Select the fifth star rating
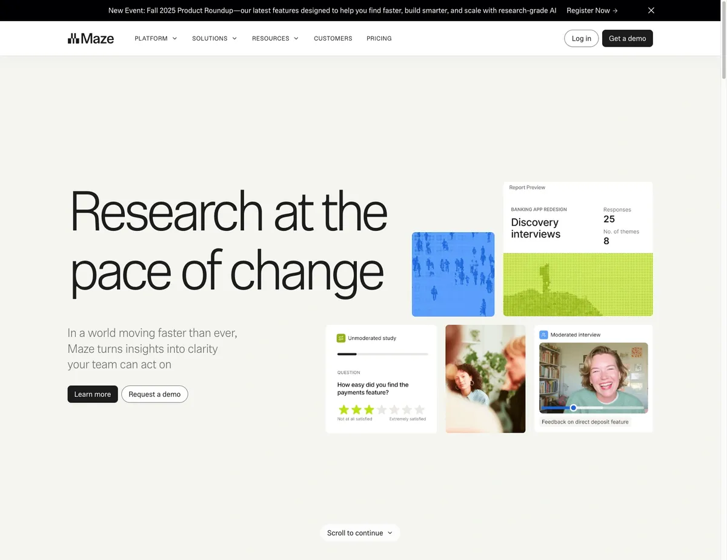 click(394, 410)
